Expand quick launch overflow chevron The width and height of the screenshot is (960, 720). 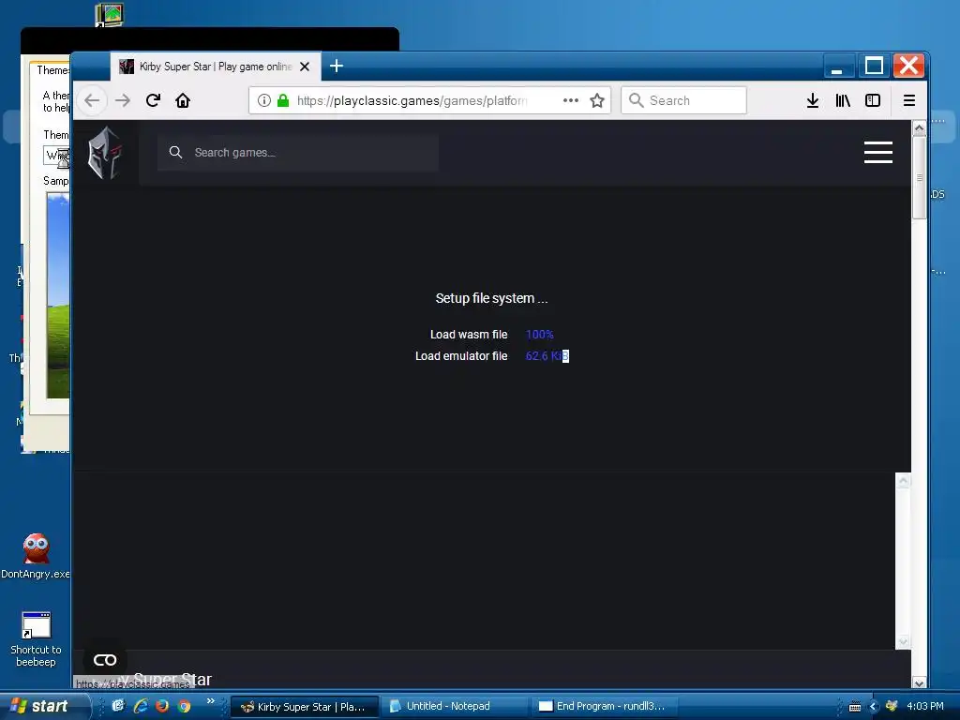(211, 701)
